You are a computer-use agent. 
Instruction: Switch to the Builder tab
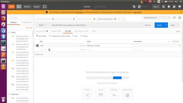[87, 7]
